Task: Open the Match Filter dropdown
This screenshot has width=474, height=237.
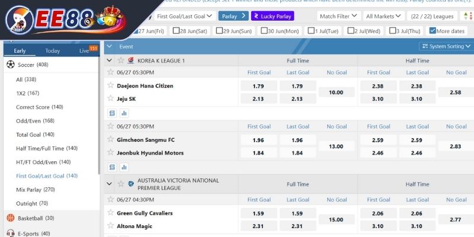Action: click(338, 16)
